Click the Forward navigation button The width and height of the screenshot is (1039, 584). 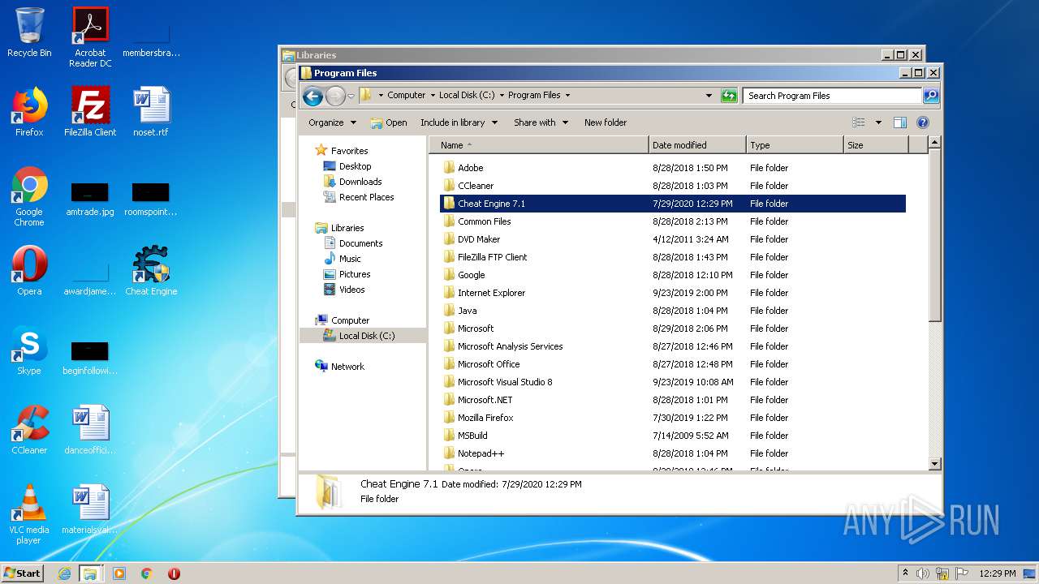335,97
